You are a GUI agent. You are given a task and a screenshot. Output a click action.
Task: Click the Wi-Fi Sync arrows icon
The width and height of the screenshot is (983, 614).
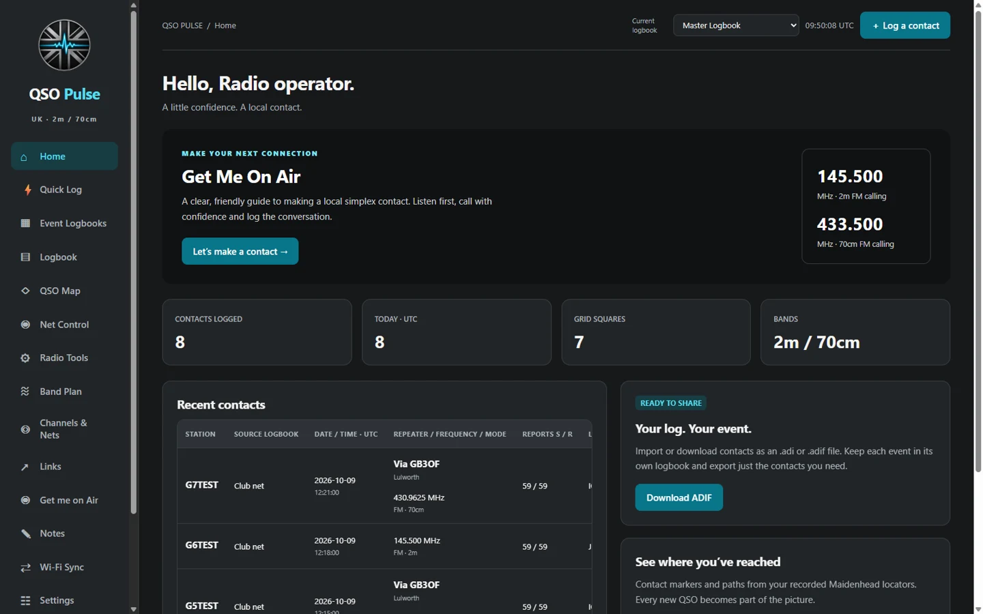click(x=25, y=568)
